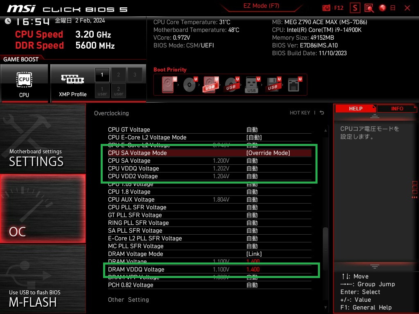Viewport: 419px width, 314px height.
Task: Select the USB floppy boot device icon
Action: pos(273,85)
